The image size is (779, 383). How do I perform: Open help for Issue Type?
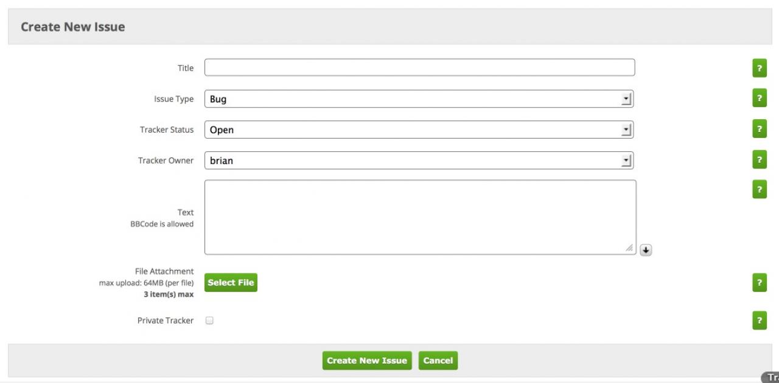pos(759,98)
